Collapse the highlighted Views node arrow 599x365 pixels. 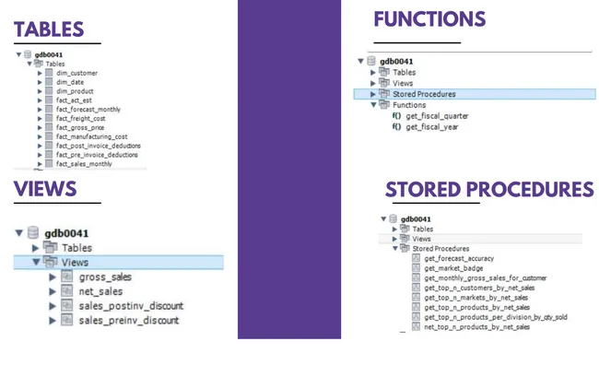tap(36, 262)
